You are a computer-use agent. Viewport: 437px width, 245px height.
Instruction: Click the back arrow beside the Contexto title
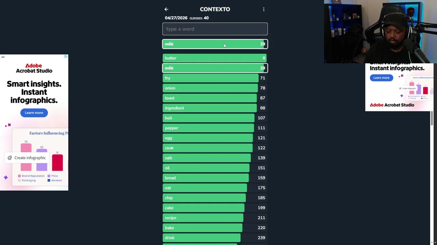[166, 10]
